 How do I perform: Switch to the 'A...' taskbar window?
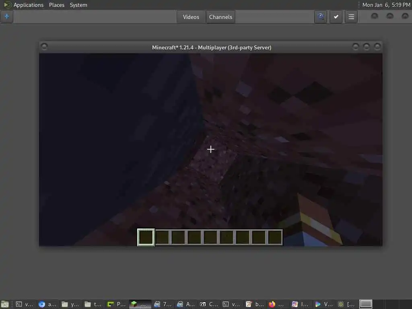coord(185,304)
